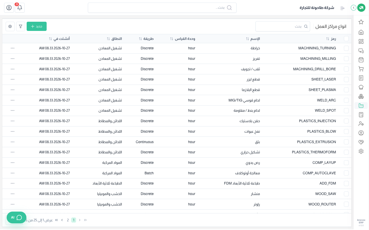This screenshot has width=369, height=230.
Task: Open row actions for COMP_AUTOCLAVE
Action: click(13, 173)
